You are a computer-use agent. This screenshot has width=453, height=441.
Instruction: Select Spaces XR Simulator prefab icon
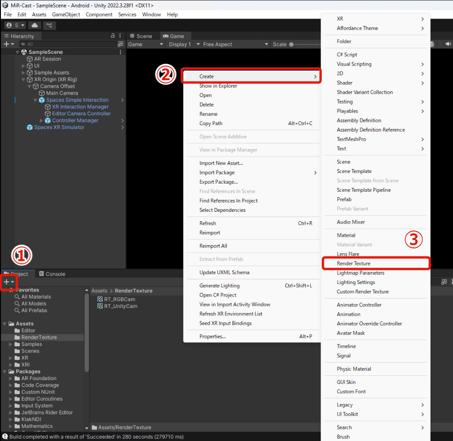pyautogui.click(x=30, y=127)
